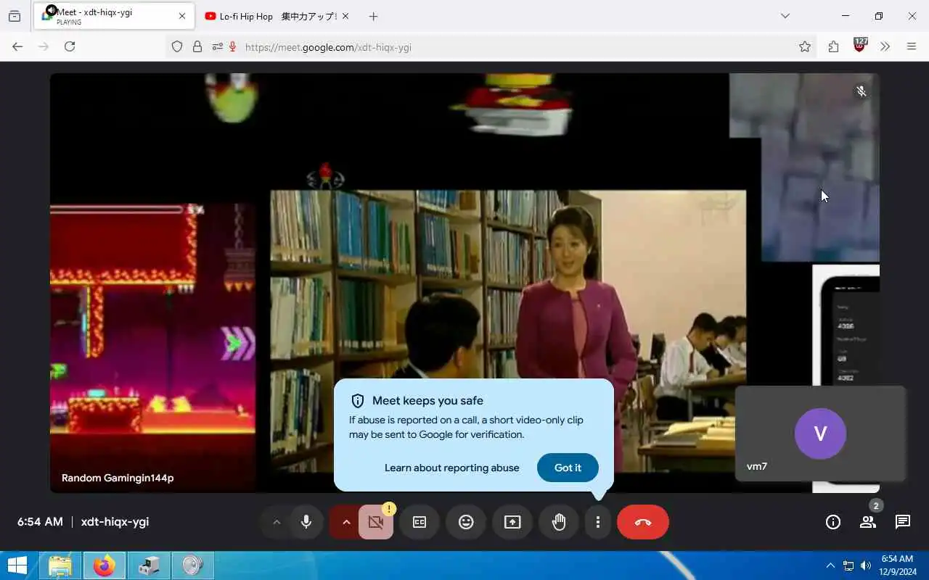Click Firefox icon in the taskbar
Screen dimensions: 929x580
point(105,565)
